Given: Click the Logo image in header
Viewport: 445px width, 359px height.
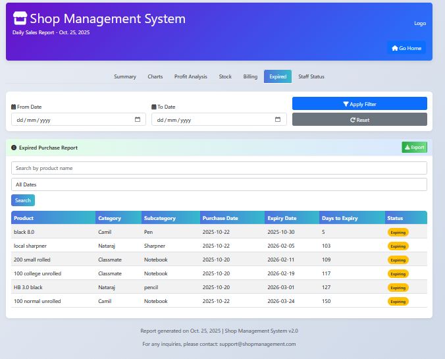Looking at the screenshot, I should click(419, 23).
